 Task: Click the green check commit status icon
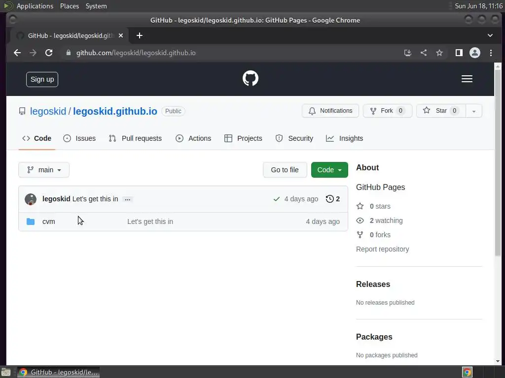click(x=276, y=199)
